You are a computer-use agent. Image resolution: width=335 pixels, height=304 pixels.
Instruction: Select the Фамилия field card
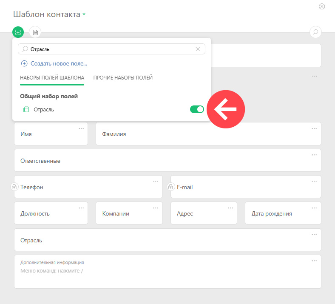[x=208, y=134]
